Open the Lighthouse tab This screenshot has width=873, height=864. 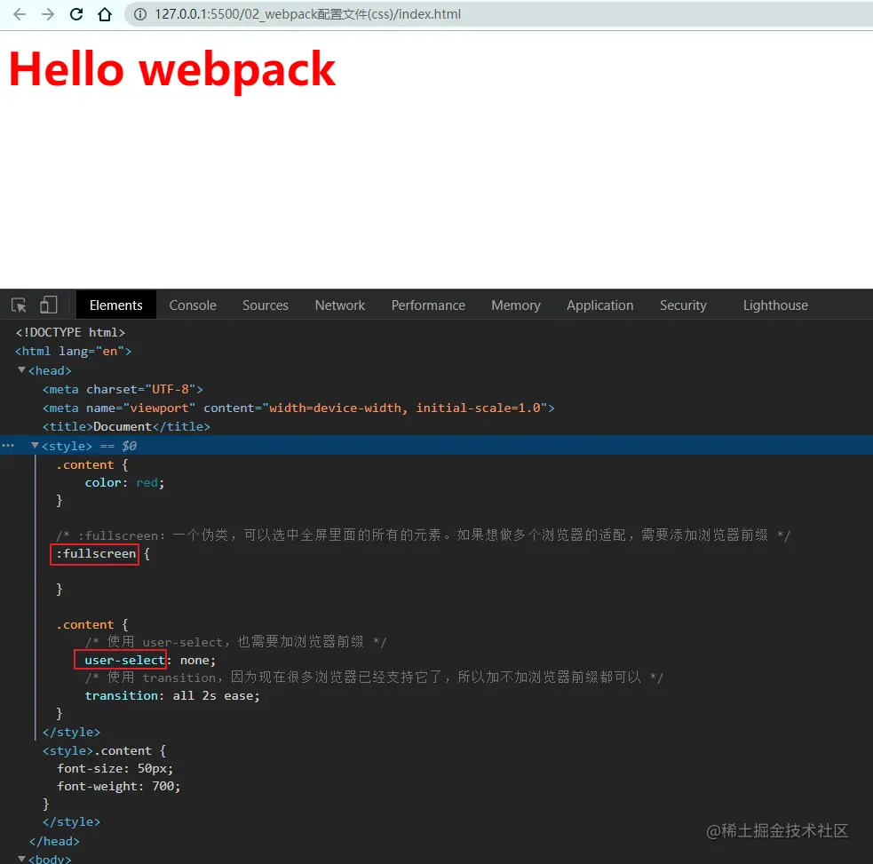coord(775,305)
